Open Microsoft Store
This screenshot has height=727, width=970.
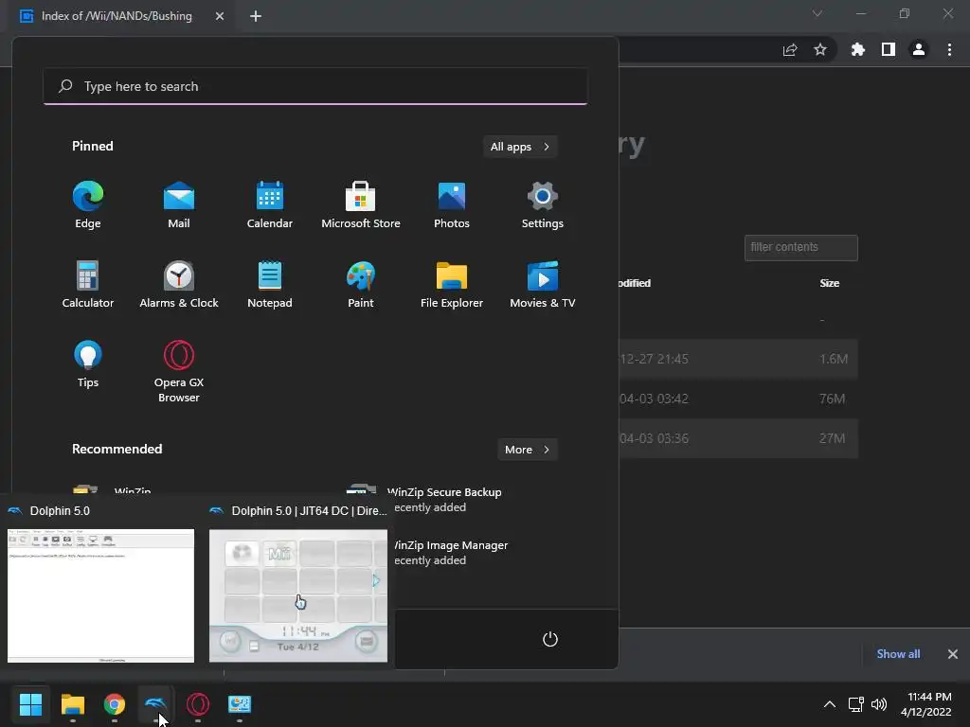tap(361, 205)
